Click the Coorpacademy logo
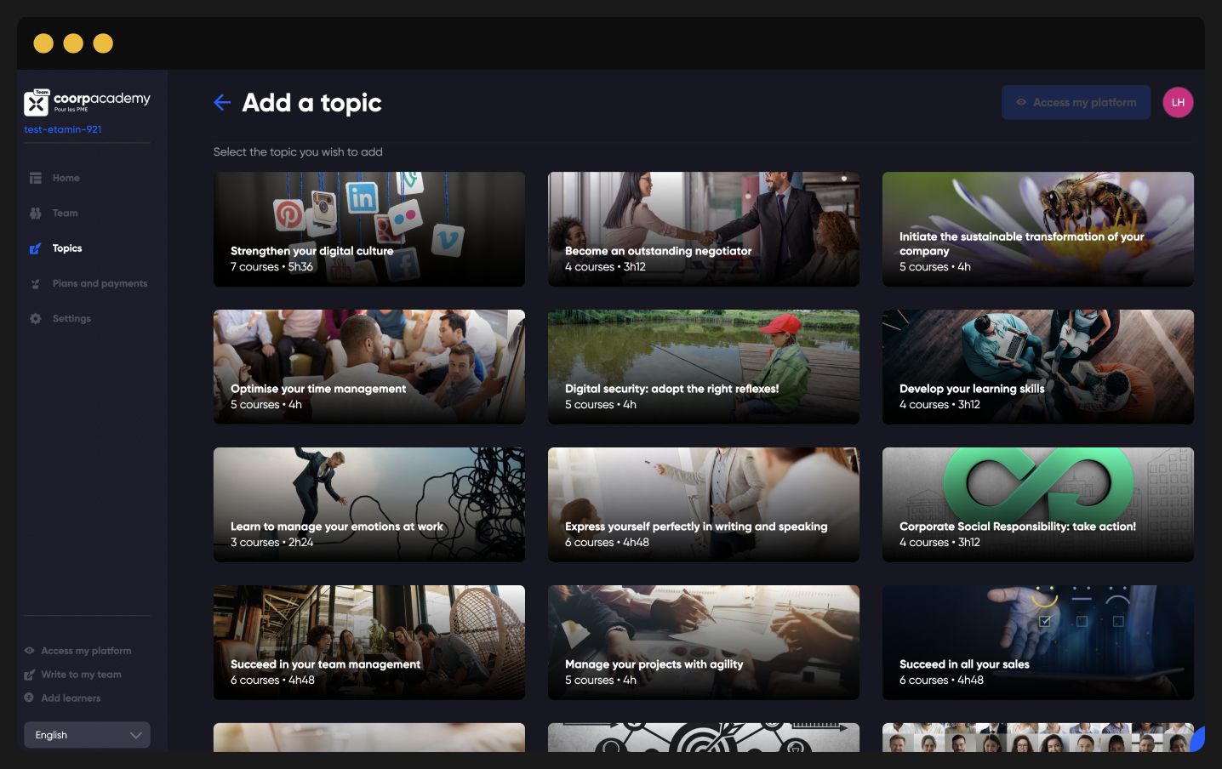Image resolution: width=1222 pixels, height=769 pixels. (x=87, y=102)
